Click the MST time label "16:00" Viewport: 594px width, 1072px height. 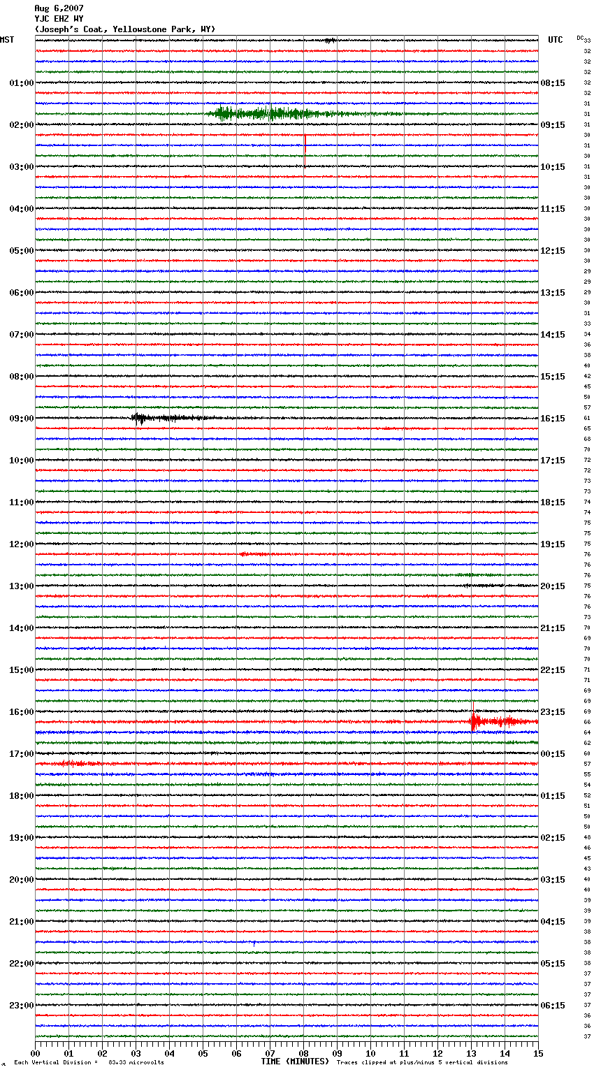click(22, 712)
